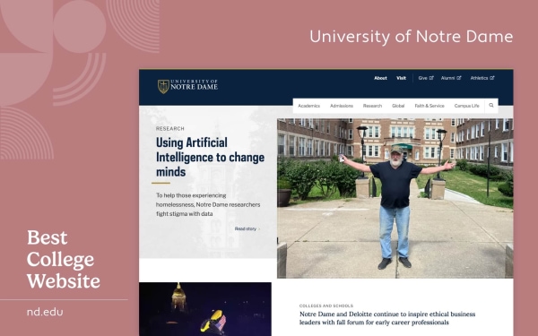Select the Research menu item
The image size is (538, 336).
tap(372, 106)
